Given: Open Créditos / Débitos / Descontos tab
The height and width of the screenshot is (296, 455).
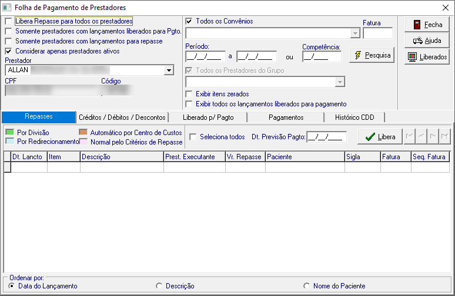Looking at the screenshot, I should coord(122,117).
